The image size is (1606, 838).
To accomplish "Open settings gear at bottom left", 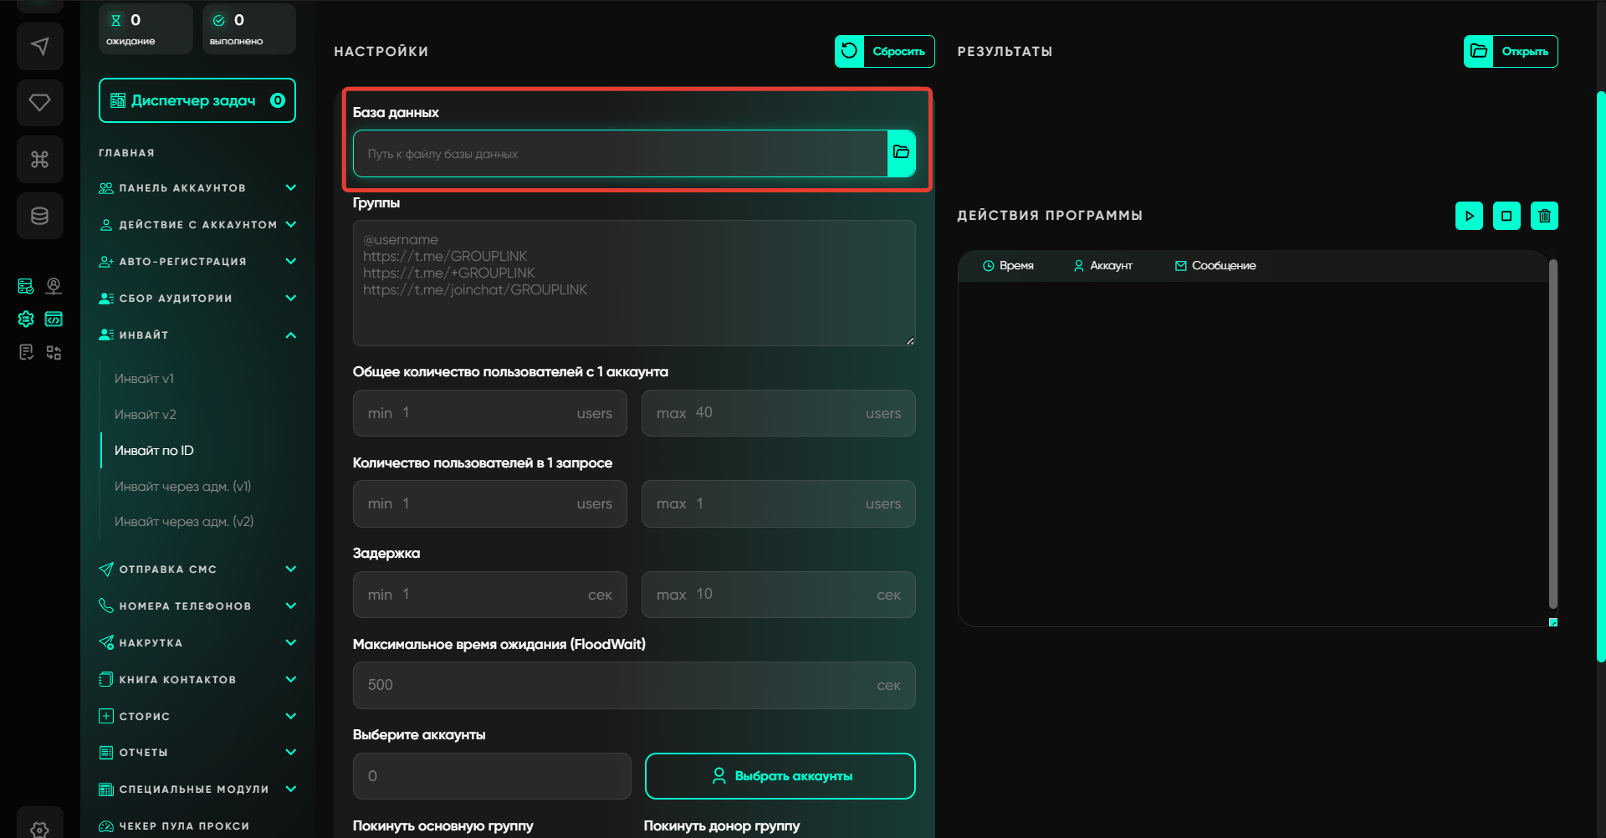I will (39, 828).
